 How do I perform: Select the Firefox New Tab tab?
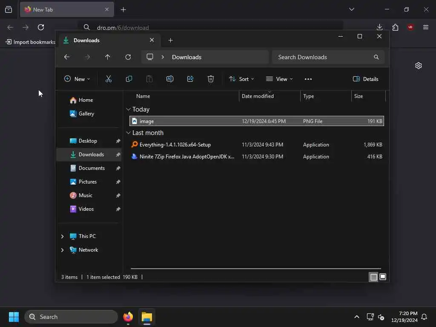click(67, 9)
